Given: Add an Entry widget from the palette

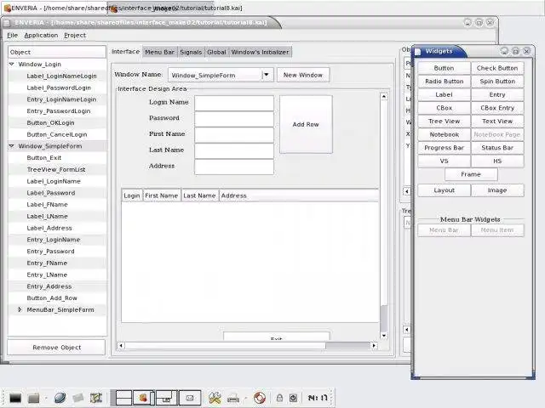Looking at the screenshot, I should click(x=497, y=94).
